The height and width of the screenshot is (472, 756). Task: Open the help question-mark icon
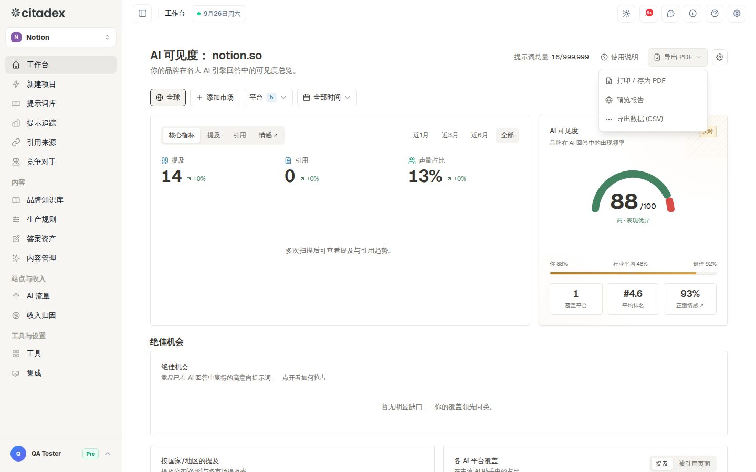(x=715, y=14)
